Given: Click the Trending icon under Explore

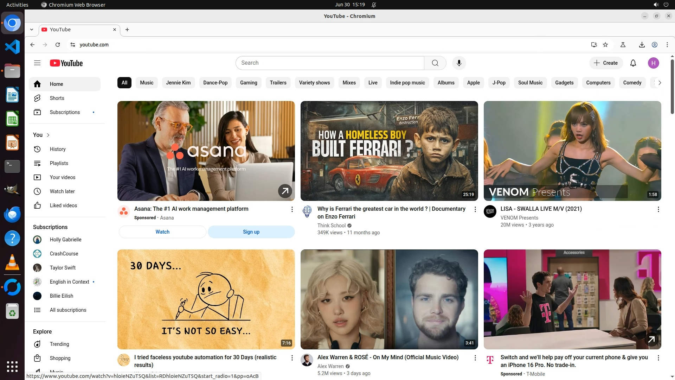Looking at the screenshot, I should (37, 344).
